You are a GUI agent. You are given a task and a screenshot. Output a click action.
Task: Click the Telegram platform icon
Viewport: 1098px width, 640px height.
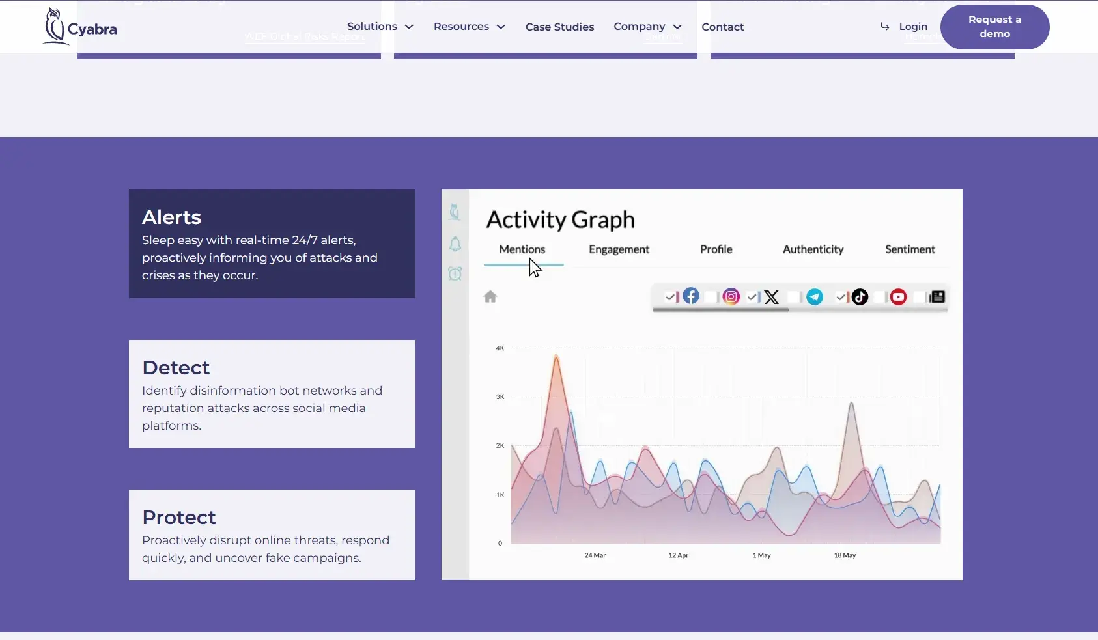coord(814,297)
